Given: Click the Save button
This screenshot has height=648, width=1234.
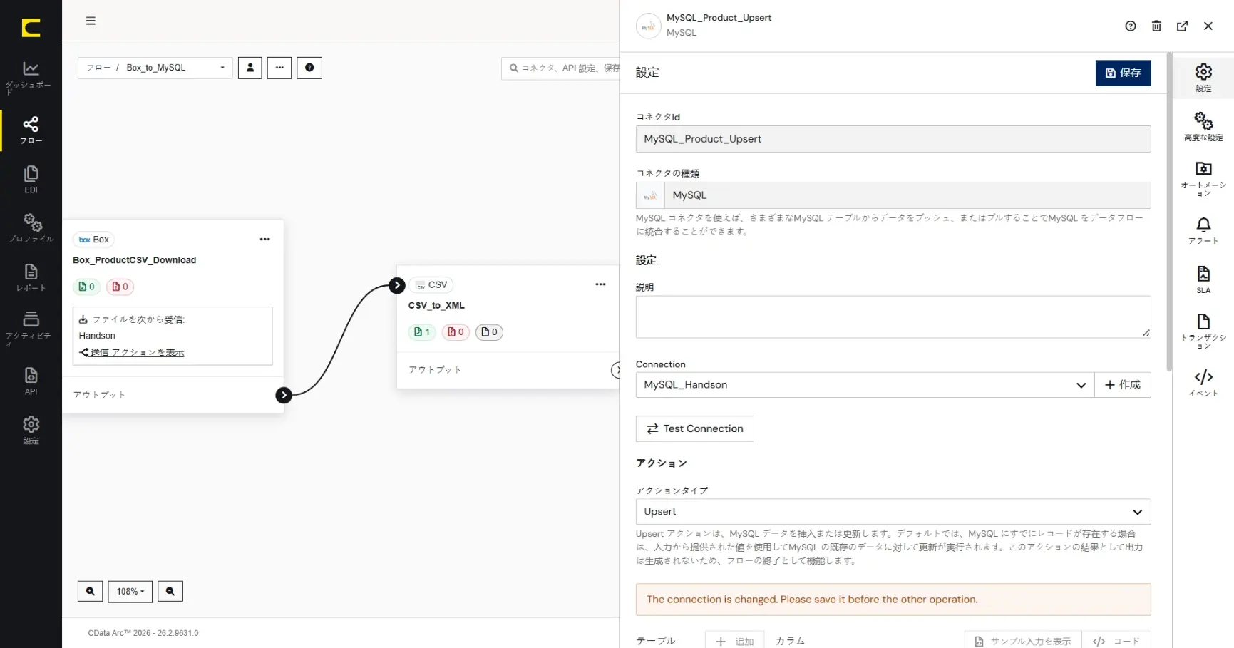Looking at the screenshot, I should [x=1123, y=73].
